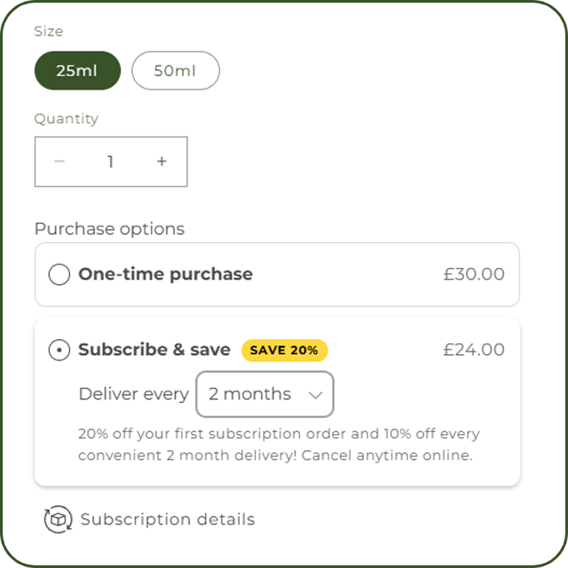Click the Purchase options heading
This screenshot has width=568, height=568.
click(x=109, y=229)
